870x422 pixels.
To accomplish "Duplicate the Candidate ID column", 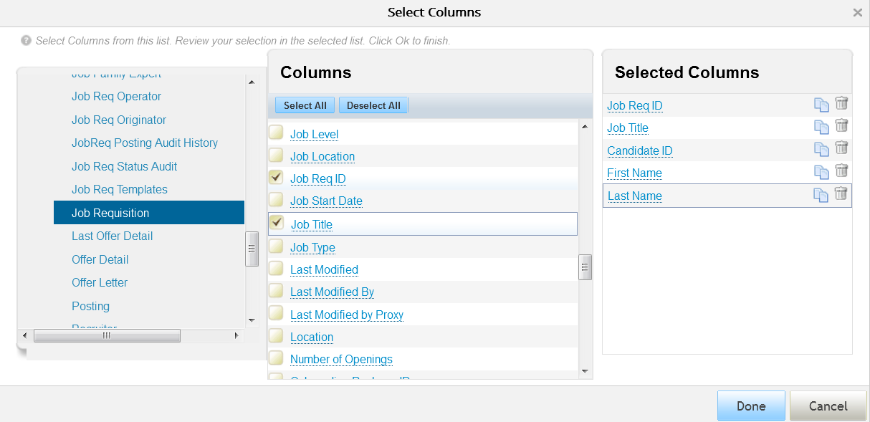I will (x=821, y=150).
